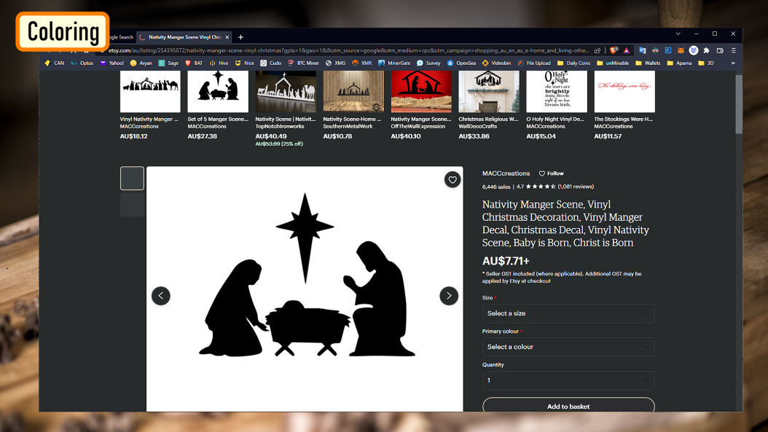Screen dimensions: 768x432
Task: Open the Yahoo! bookmark
Action: [x=111, y=63]
